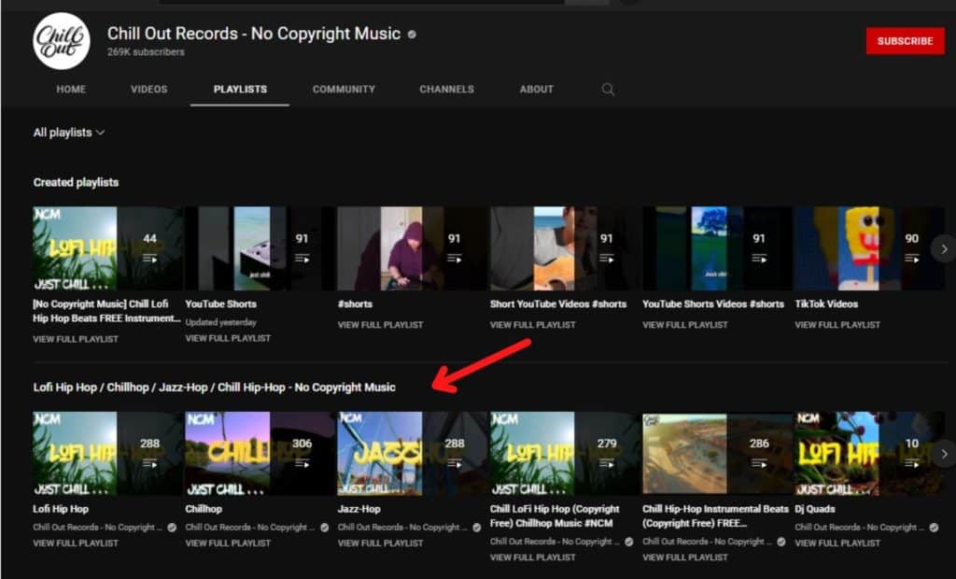
Task: Click verified badge under Dj Quads playlist
Action: pos(934,527)
